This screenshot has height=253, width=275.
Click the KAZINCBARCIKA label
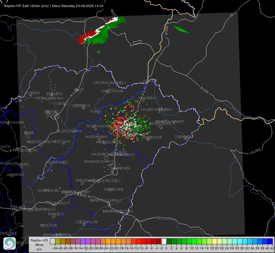(x=50, y=98)
